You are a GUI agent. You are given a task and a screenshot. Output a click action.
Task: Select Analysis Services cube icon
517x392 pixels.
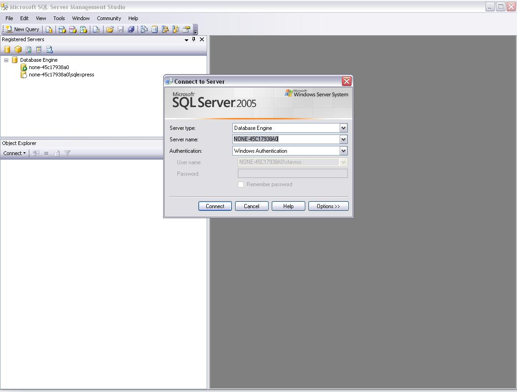(x=18, y=50)
